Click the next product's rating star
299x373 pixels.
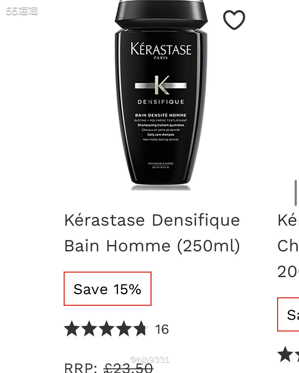point(285,354)
